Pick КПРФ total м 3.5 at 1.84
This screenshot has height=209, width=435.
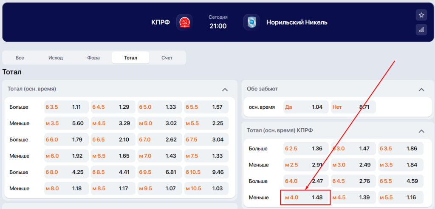tap(401, 164)
